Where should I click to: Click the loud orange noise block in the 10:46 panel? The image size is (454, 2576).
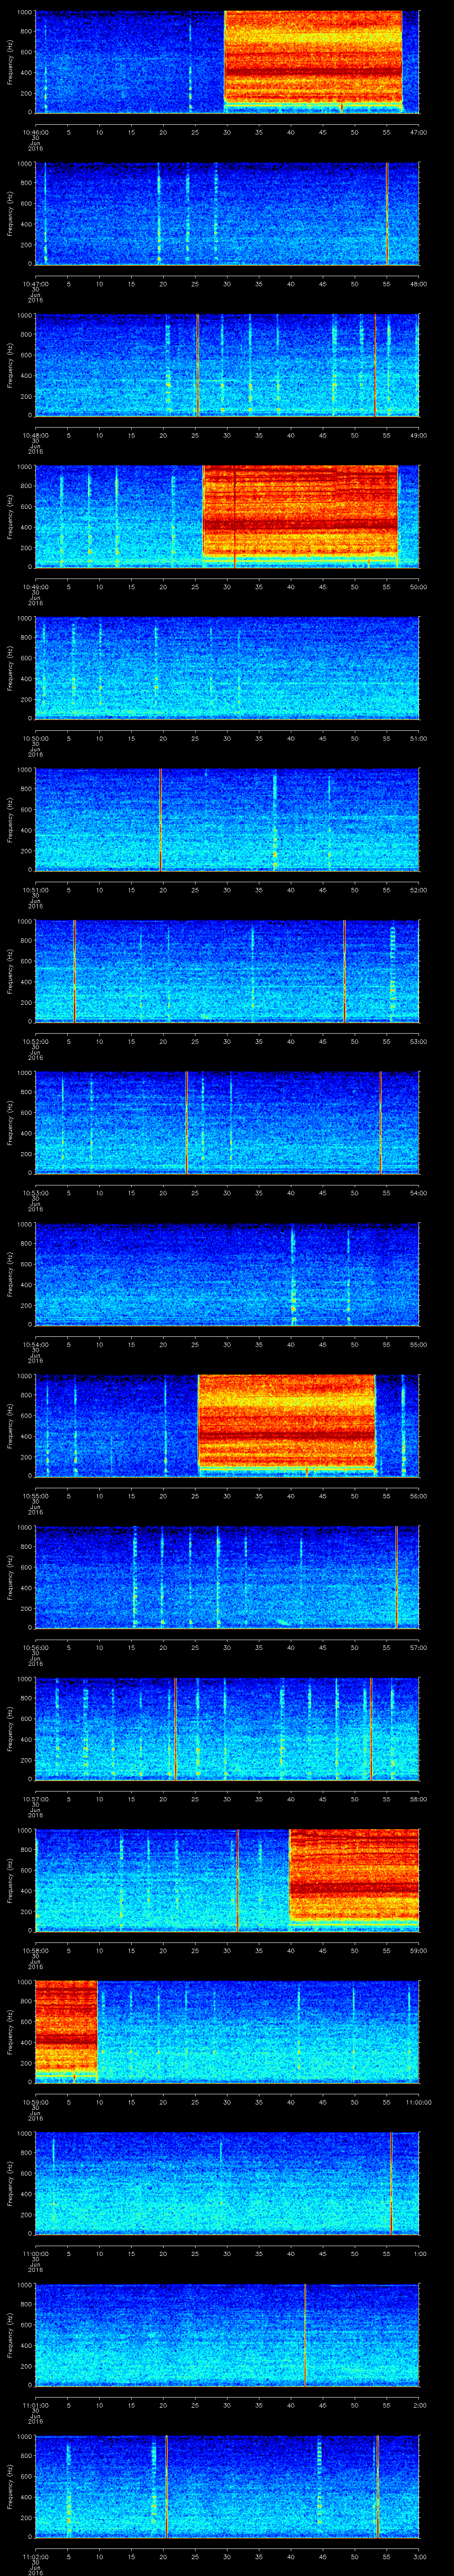(313, 58)
